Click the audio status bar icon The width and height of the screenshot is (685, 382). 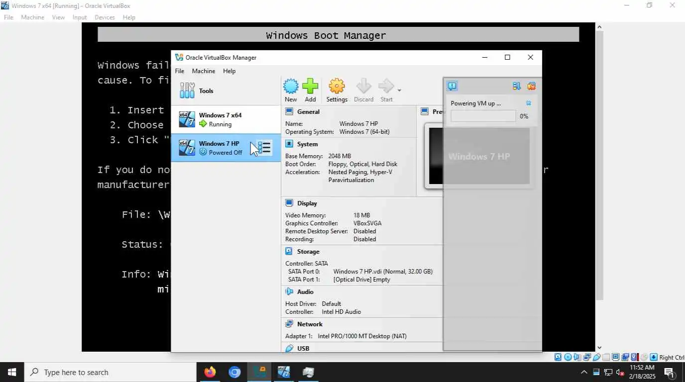tap(577, 357)
